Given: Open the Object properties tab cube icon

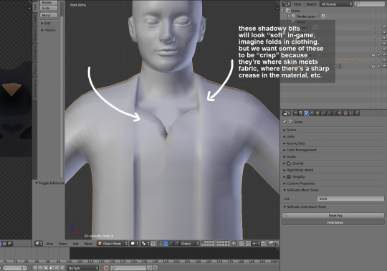Looking at the screenshot, I should coord(317,113).
